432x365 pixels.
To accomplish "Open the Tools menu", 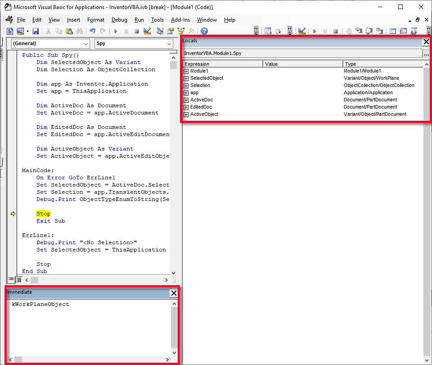I will (x=157, y=20).
